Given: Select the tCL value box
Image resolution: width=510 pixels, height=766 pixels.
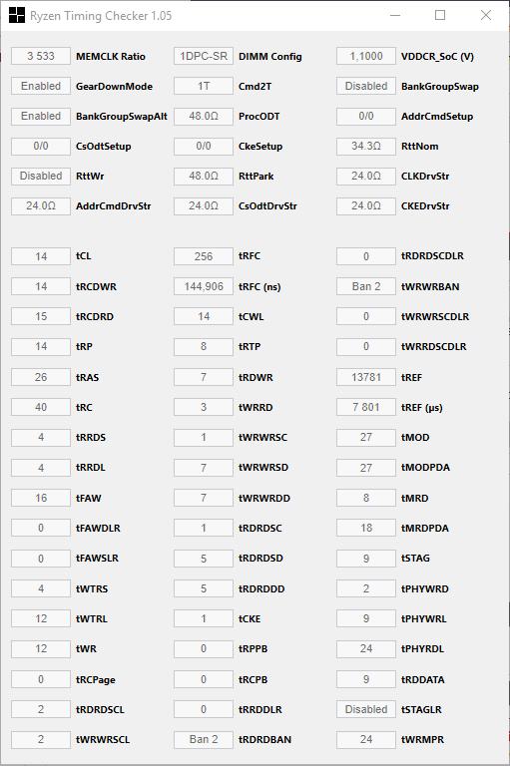Looking at the screenshot, I should tap(41, 256).
